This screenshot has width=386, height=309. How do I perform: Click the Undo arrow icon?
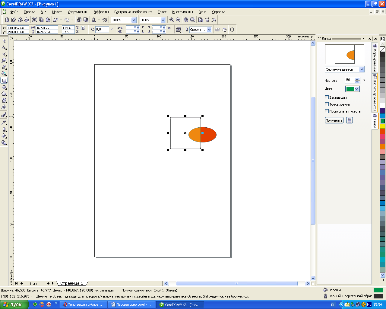pyautogui.click(x=56, y=20)
